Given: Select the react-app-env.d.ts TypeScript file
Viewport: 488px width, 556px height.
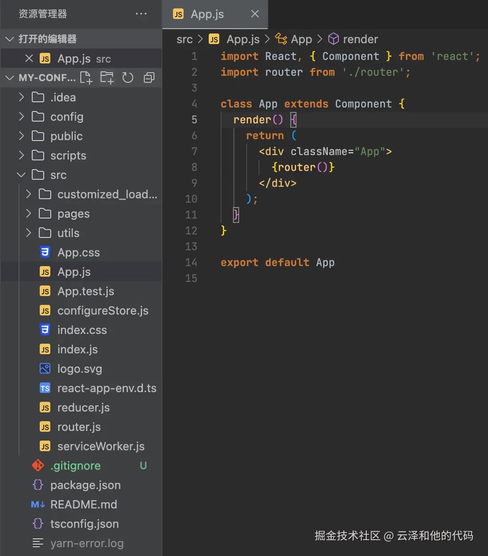Looking at the screenshot, I should click(107, 388).
